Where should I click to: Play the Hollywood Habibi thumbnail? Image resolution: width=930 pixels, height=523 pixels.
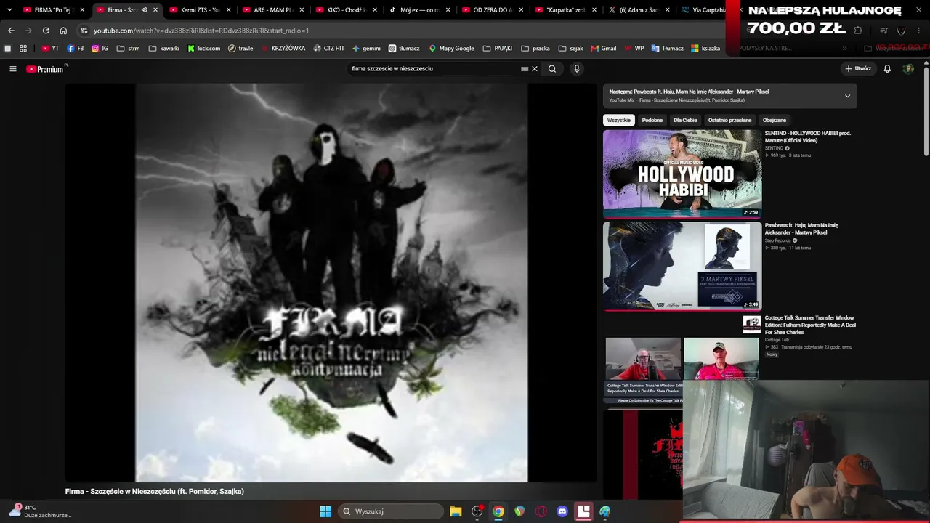coord(682,174)
